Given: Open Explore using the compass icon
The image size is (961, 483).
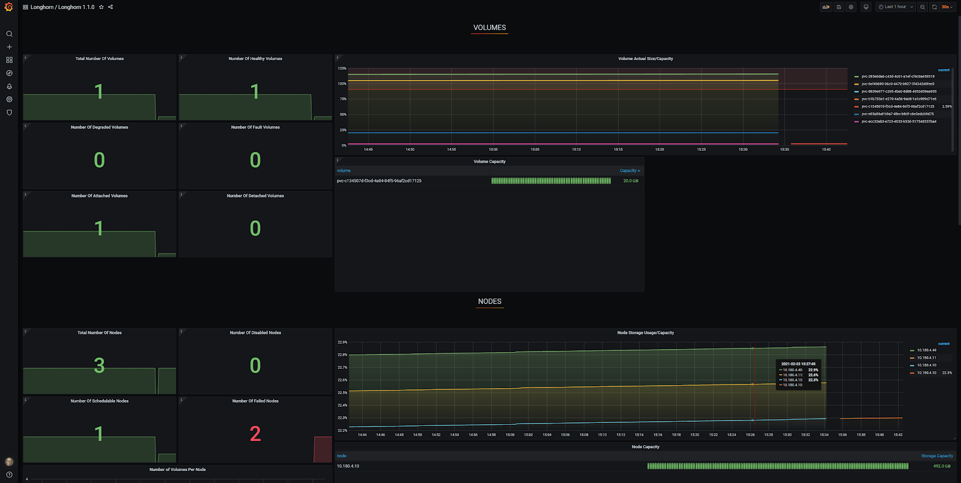Looking at the screenshot, I should [x=9, y=73].
